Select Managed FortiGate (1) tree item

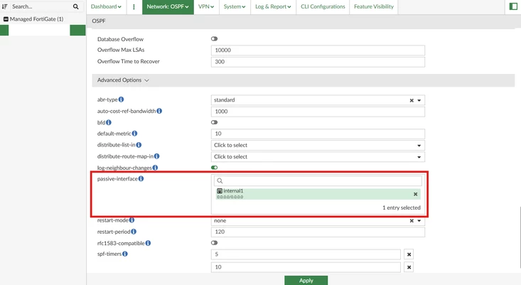click(36, 19)
